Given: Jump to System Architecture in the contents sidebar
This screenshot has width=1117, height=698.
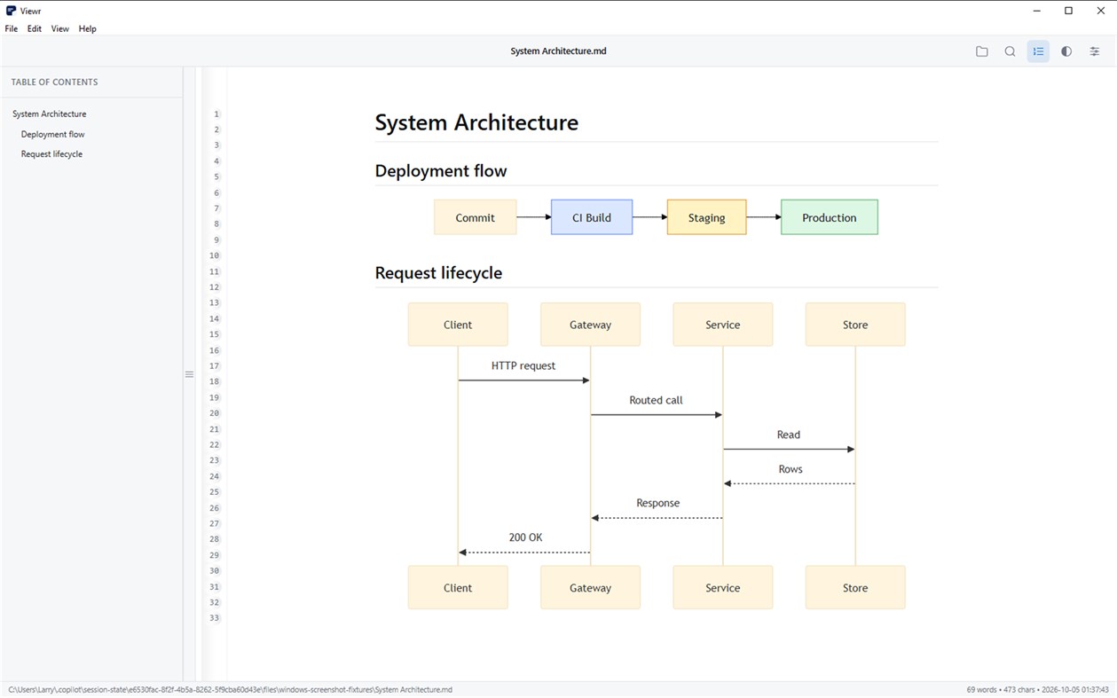Looking at the screenshot, I should click(50, 114).
